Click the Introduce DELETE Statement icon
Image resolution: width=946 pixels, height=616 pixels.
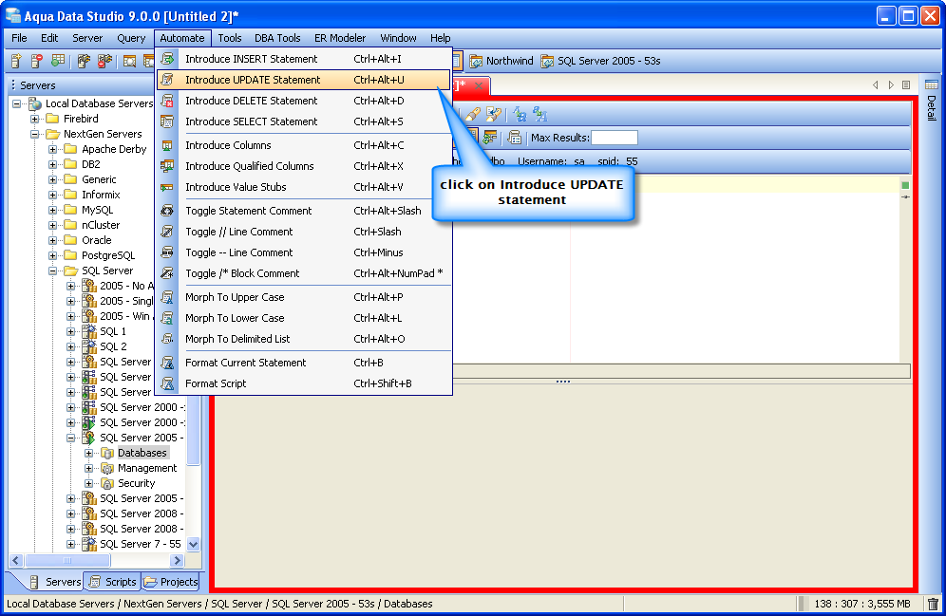tap(167, 101)
